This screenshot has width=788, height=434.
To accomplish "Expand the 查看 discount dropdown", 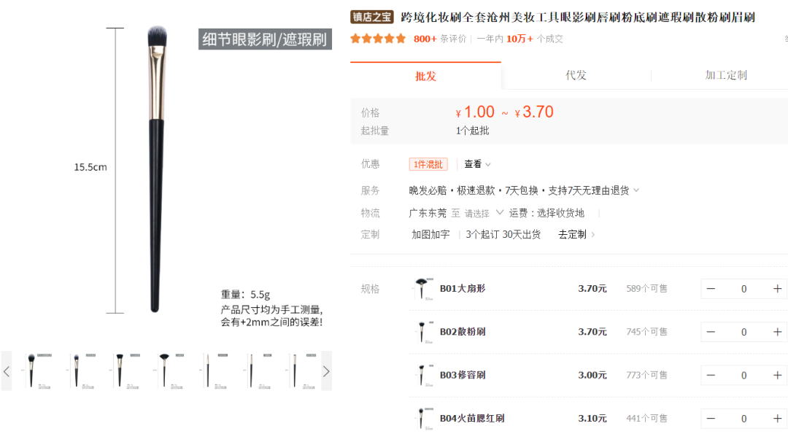I will pyautogui.click(x=478, y=164).
